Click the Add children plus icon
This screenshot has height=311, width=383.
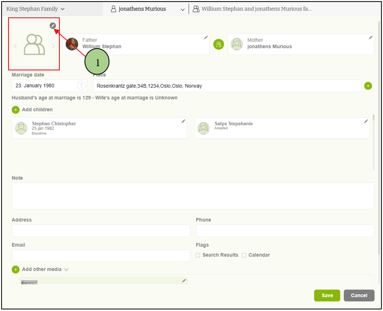[x=16, y=110]
